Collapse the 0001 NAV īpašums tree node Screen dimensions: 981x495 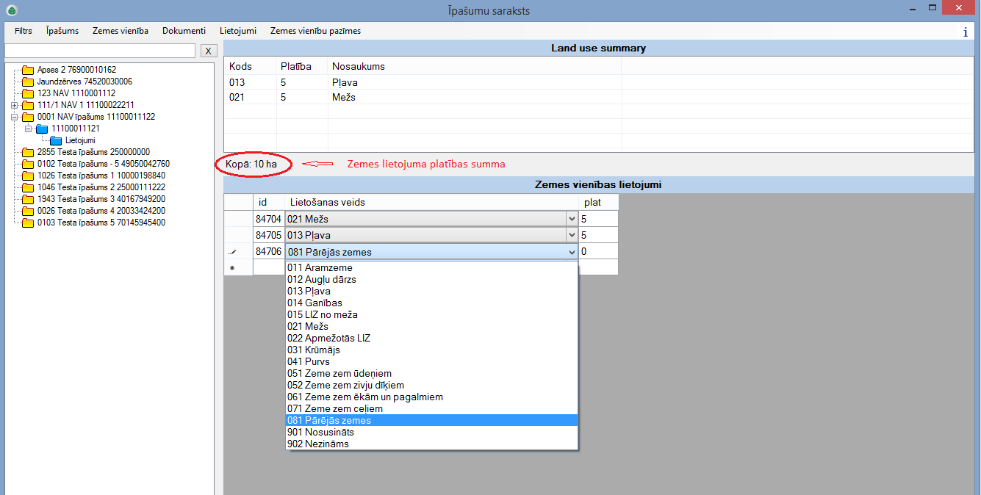tap(14, 117)
